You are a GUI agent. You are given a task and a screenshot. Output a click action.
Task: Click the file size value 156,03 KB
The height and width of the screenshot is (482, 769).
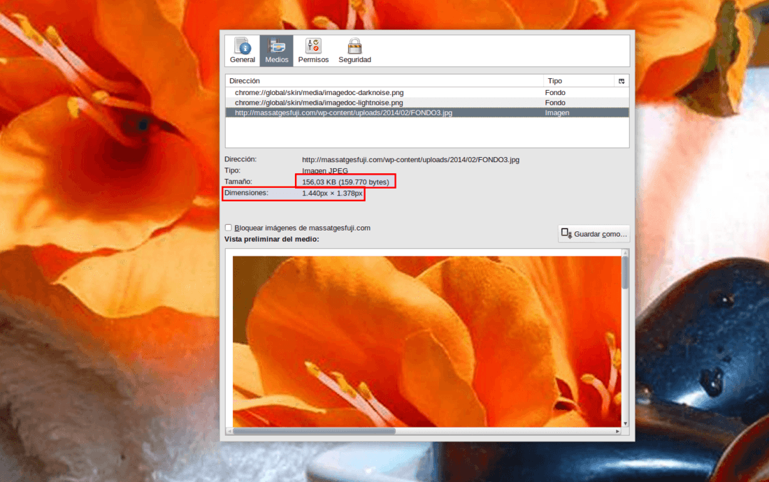(345, 182)
